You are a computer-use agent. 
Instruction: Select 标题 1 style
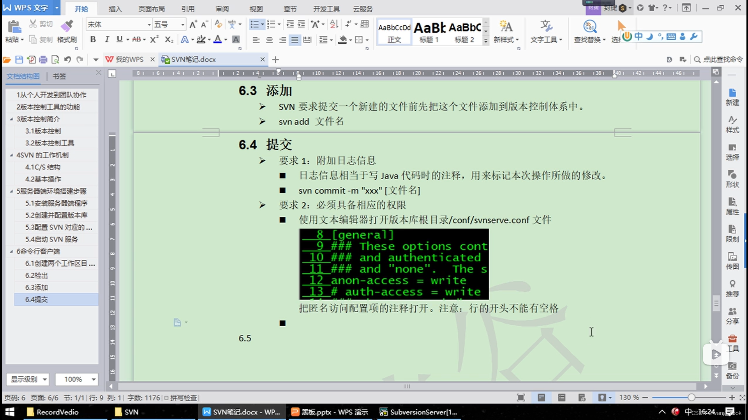pyautogui.click(x=429, y=32)
